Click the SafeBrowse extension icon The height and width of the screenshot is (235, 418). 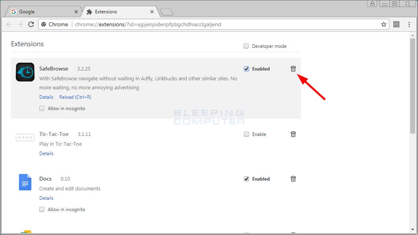(25, 72)
